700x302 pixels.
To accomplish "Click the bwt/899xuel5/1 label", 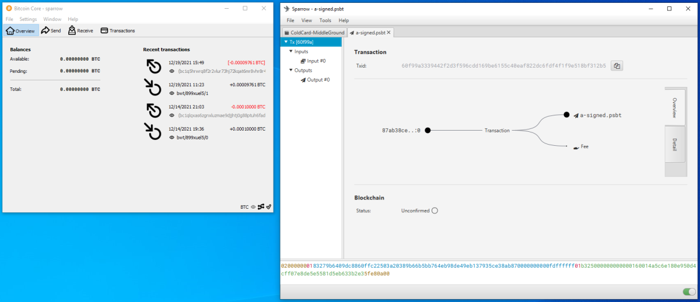I will click(x=192, y=93).
